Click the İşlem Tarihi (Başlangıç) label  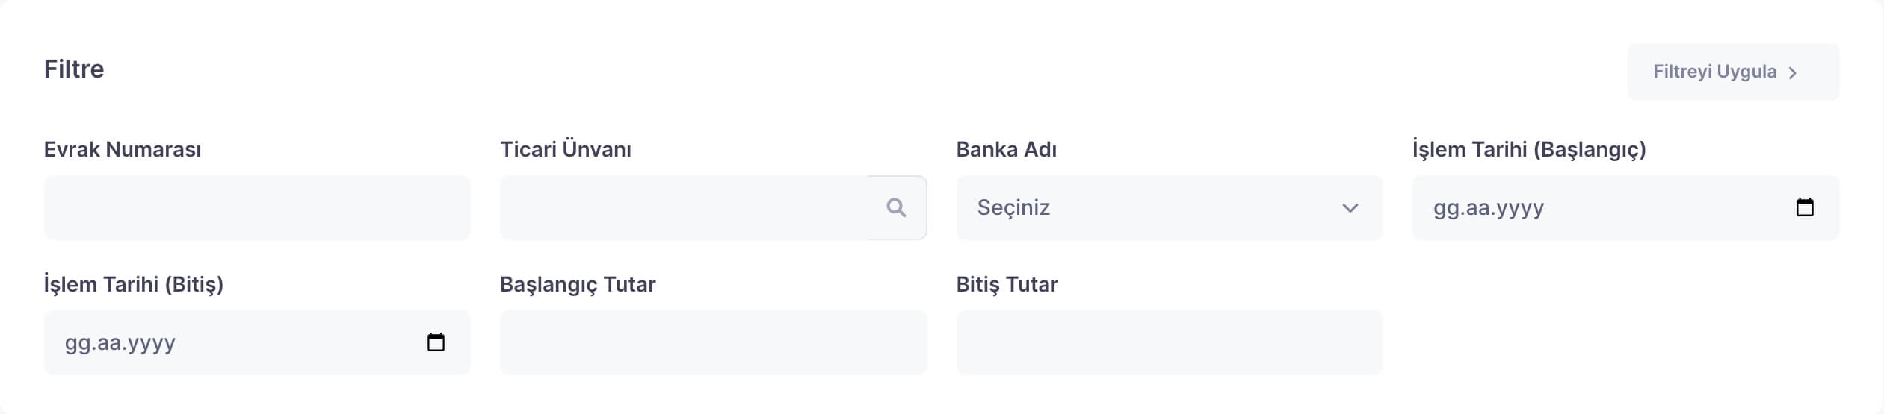(1528, 149)
